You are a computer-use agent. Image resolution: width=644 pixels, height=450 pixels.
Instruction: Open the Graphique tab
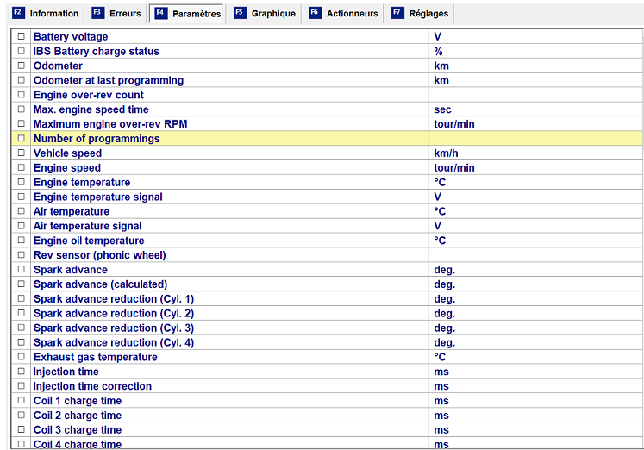pyautogui.click(x=273, y=14)
